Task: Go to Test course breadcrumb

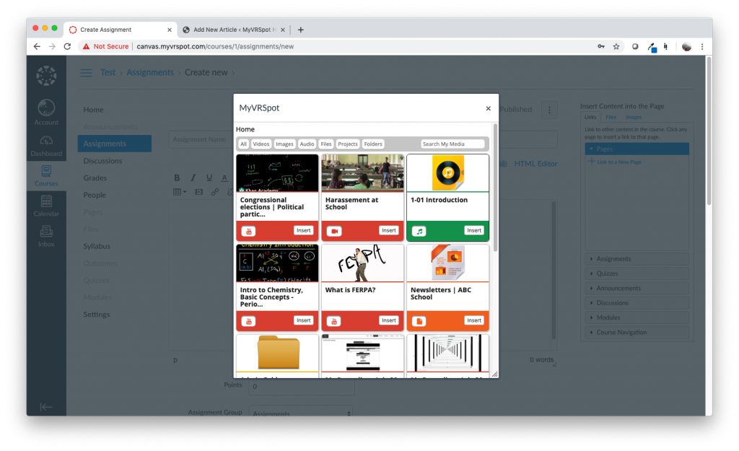Action: pos(108,73)
